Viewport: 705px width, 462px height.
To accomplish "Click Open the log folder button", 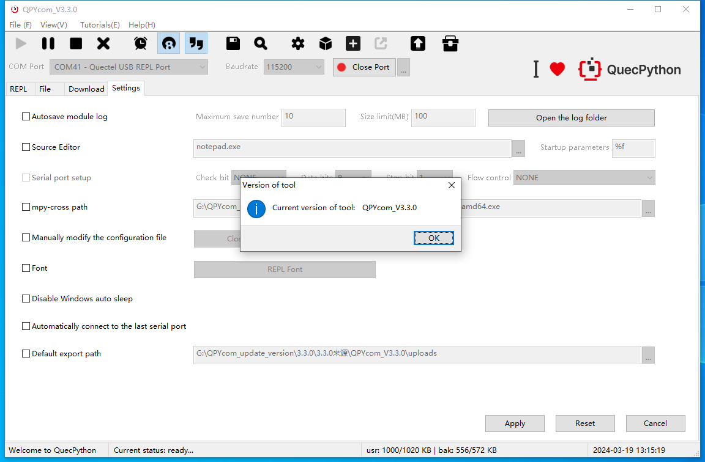I will click(x=572, y=117).
